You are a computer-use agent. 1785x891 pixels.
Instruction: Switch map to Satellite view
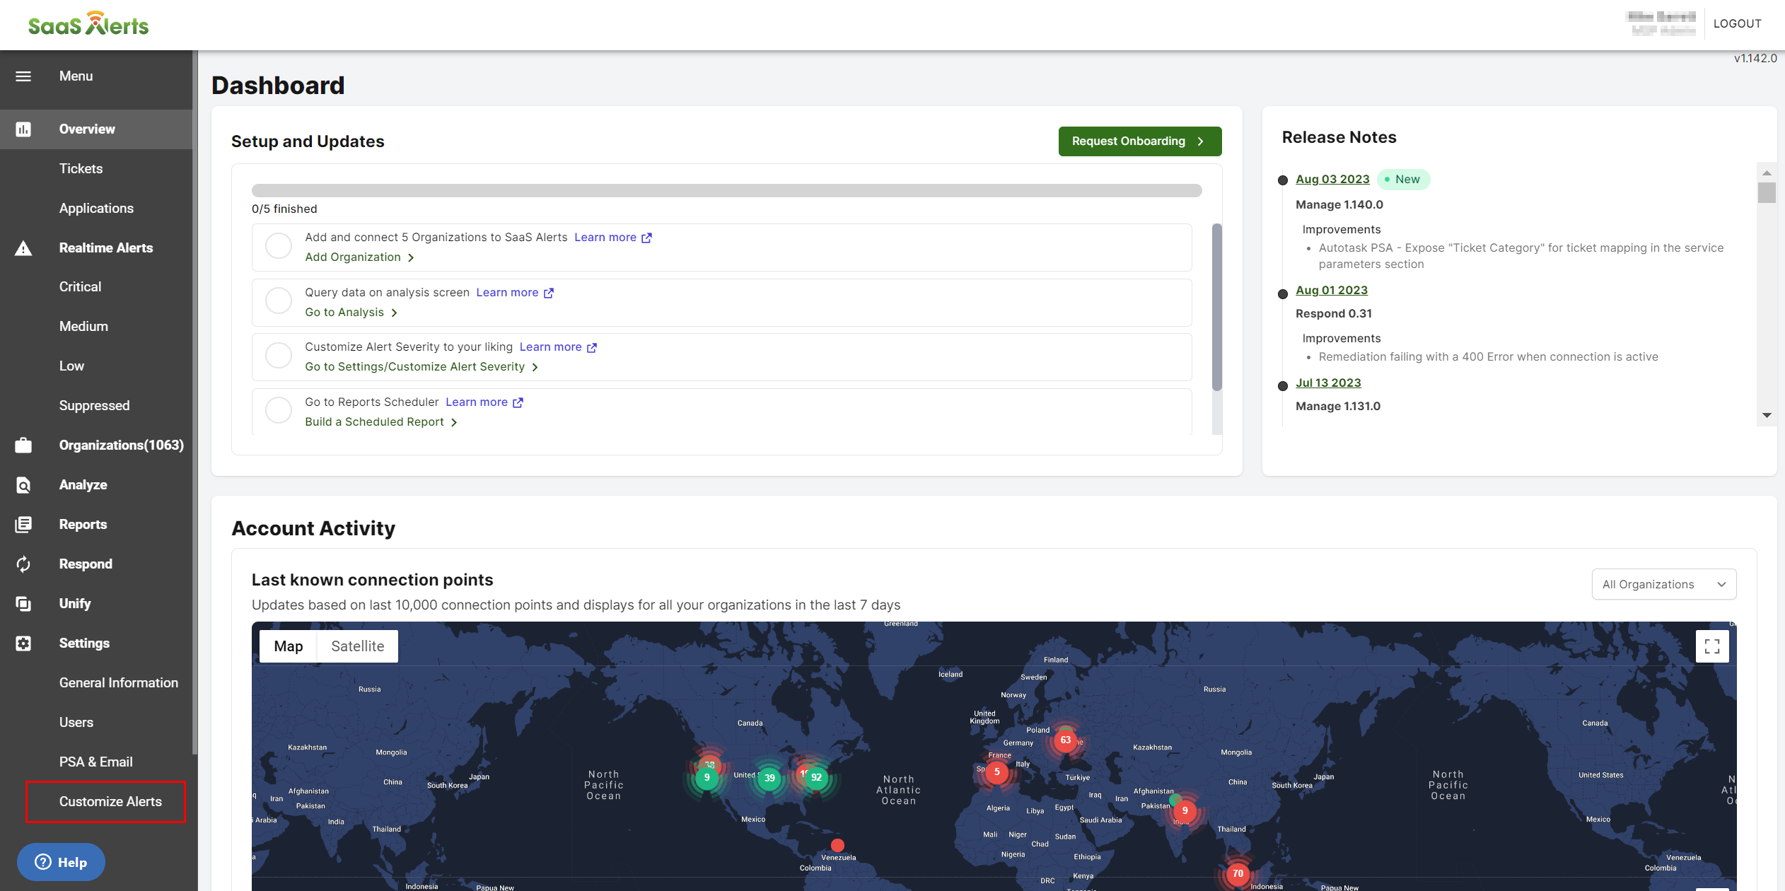358,646
